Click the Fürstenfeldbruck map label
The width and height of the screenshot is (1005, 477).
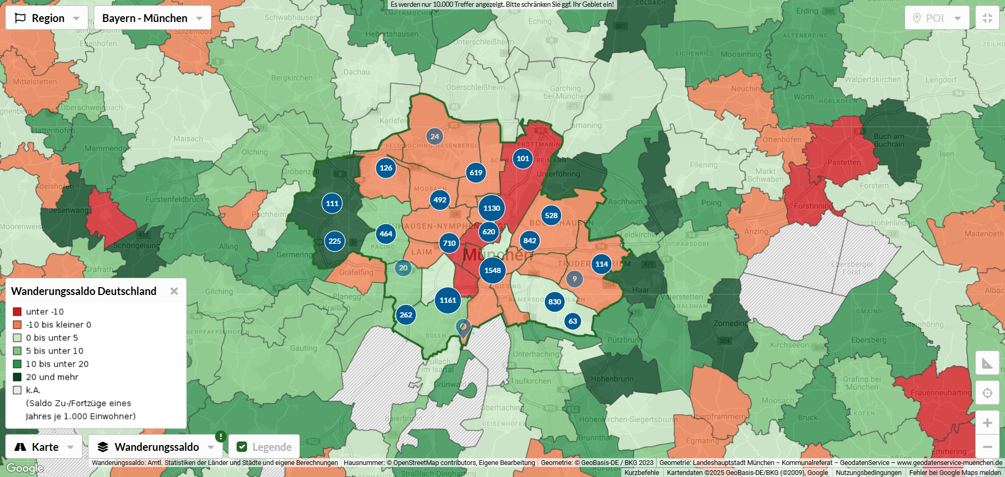pyautogui.click(x=175, y=199)
